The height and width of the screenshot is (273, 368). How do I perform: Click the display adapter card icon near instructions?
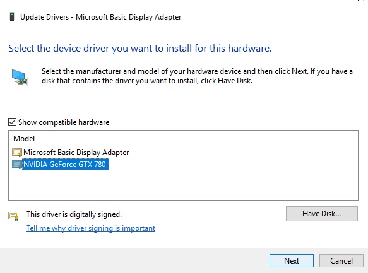pos(20,78)
